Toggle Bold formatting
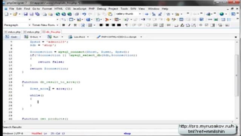The image size is (241, 136). [x=64, y=25]
